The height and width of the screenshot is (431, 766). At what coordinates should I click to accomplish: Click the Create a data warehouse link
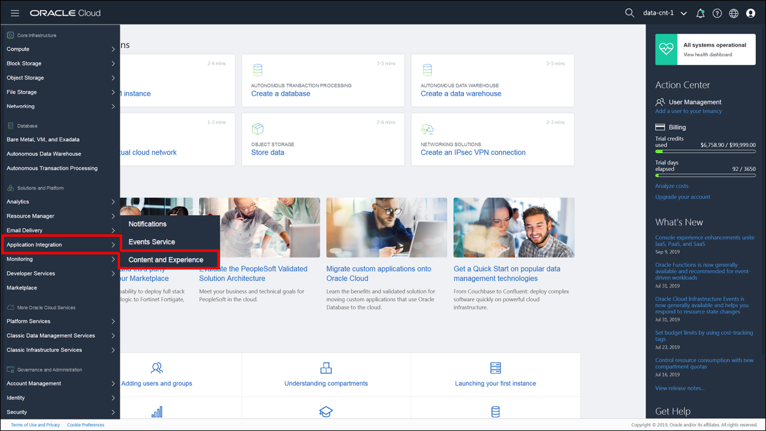click(x=461, y=94)
